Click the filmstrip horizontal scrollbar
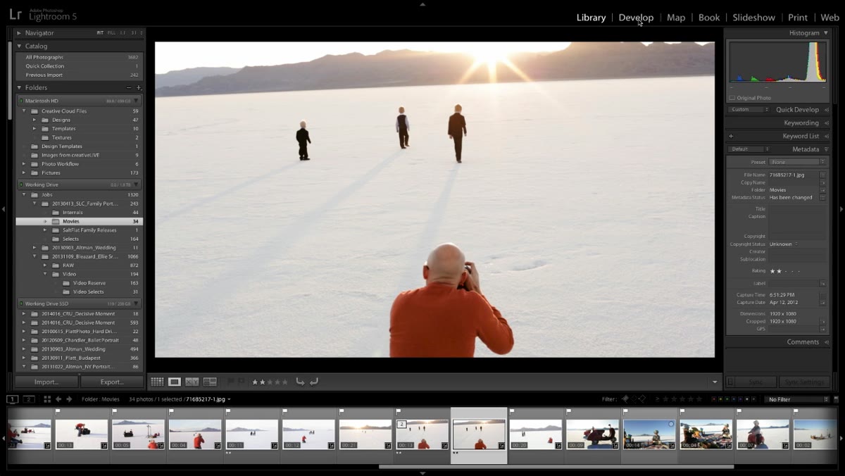845x476 pixels. [556, 466]
